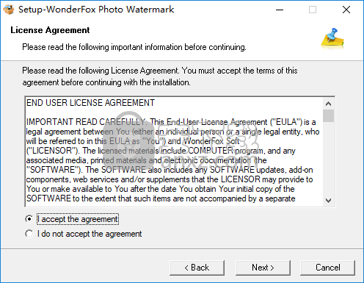Go to the previous step with Back
Screen dimensions: 364x283
click(197, 268)
